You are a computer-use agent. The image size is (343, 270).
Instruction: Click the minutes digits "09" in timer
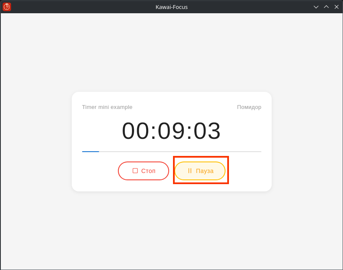click(171, 131)
